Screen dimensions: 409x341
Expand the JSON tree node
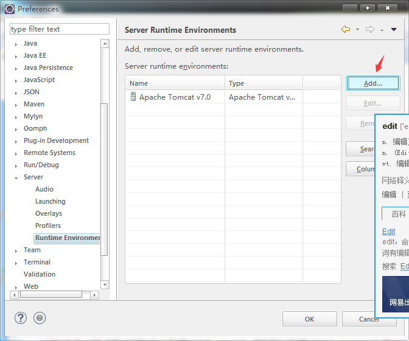pyautogui.click(x=16, y=93)
